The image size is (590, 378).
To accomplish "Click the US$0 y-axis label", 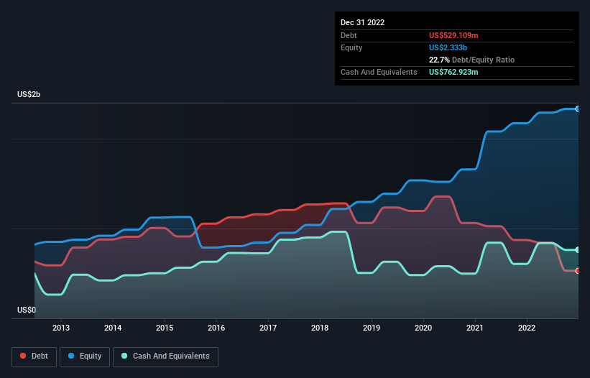I will (27, 310).
